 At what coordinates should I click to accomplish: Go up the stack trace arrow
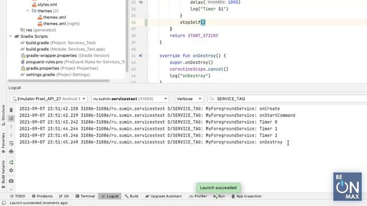pyautogui.click(x=11, y=126)
